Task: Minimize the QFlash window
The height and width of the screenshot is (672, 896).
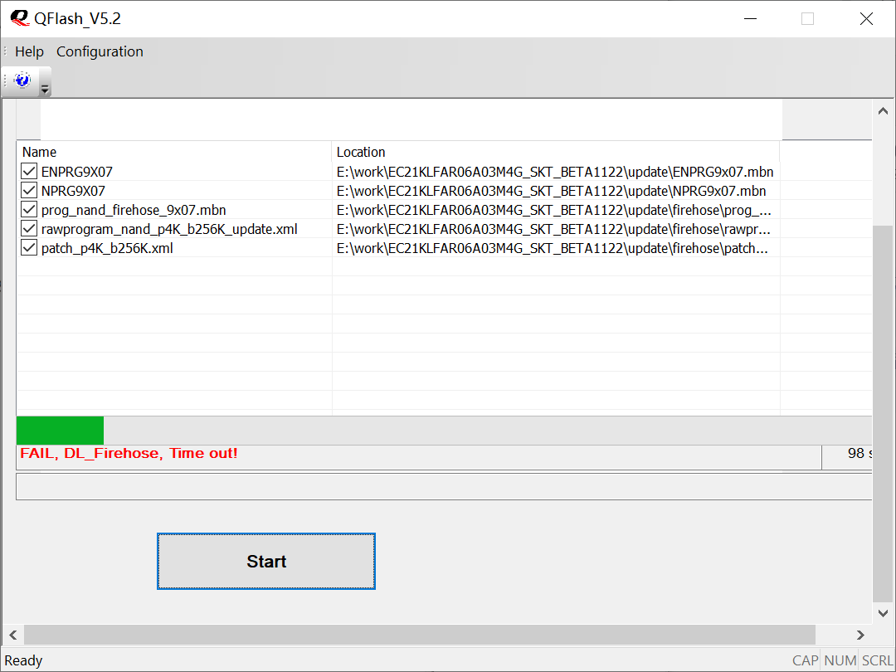Action: pos(750,19)
